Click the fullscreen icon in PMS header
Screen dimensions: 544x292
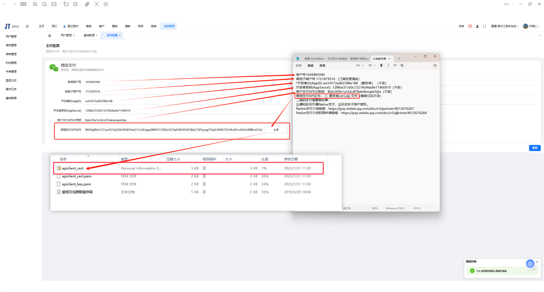(x=484, y=26)
